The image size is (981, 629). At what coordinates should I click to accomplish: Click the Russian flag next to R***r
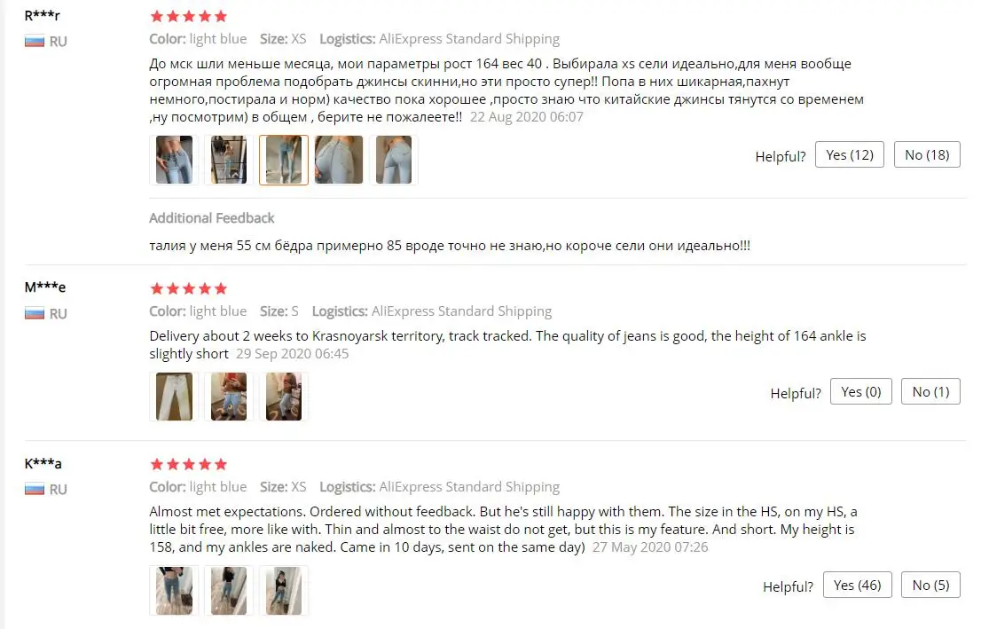coord(35,42)
